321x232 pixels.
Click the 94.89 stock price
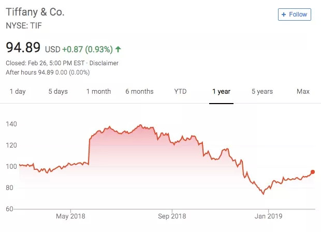coord(23,48)
